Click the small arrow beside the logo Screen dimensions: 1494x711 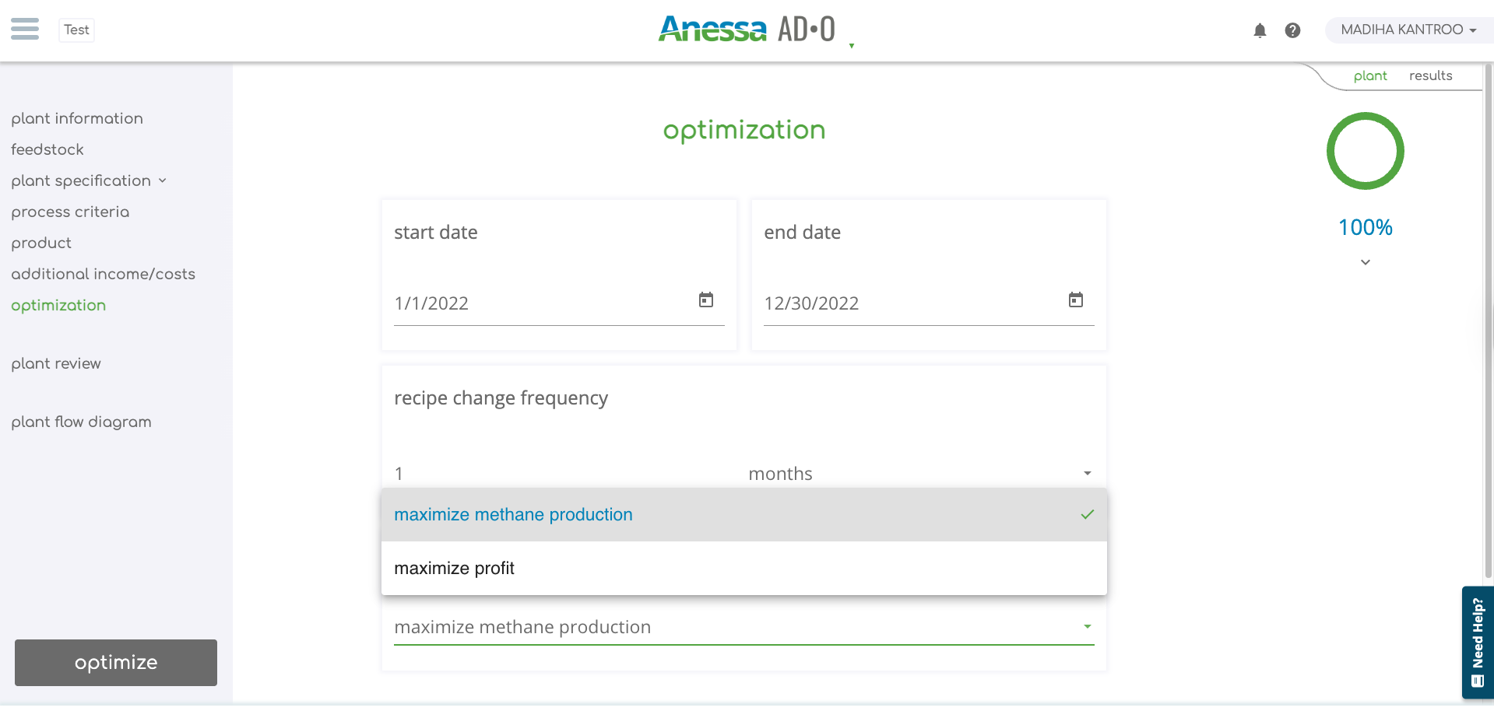pos(852,46)
